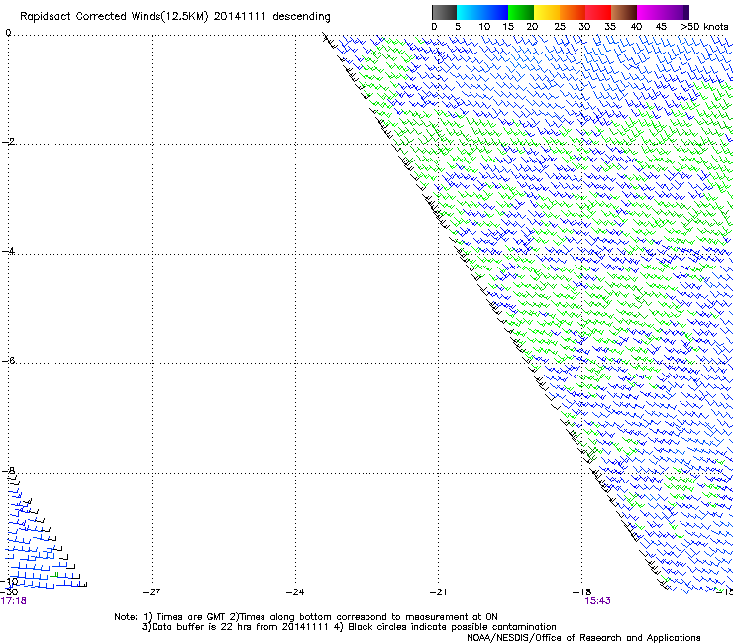733x644 pixels.
Task: Click the note 'Data buffer is 22 hrs'
Action: click(x=203, y=627)
